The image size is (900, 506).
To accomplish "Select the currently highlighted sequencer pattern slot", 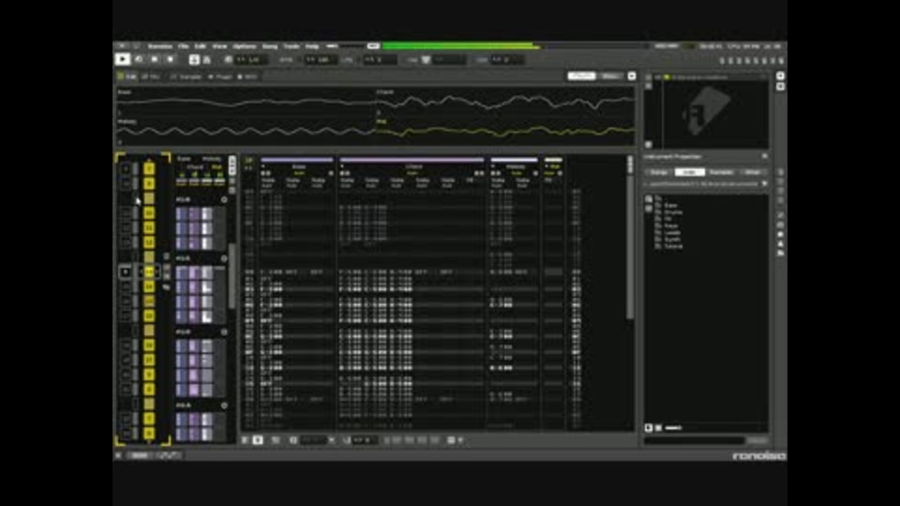I will [149, 272].
